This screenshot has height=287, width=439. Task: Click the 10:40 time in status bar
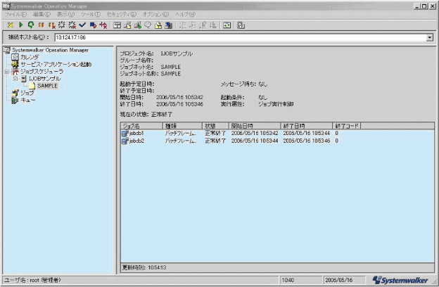(x=288, y=280)
